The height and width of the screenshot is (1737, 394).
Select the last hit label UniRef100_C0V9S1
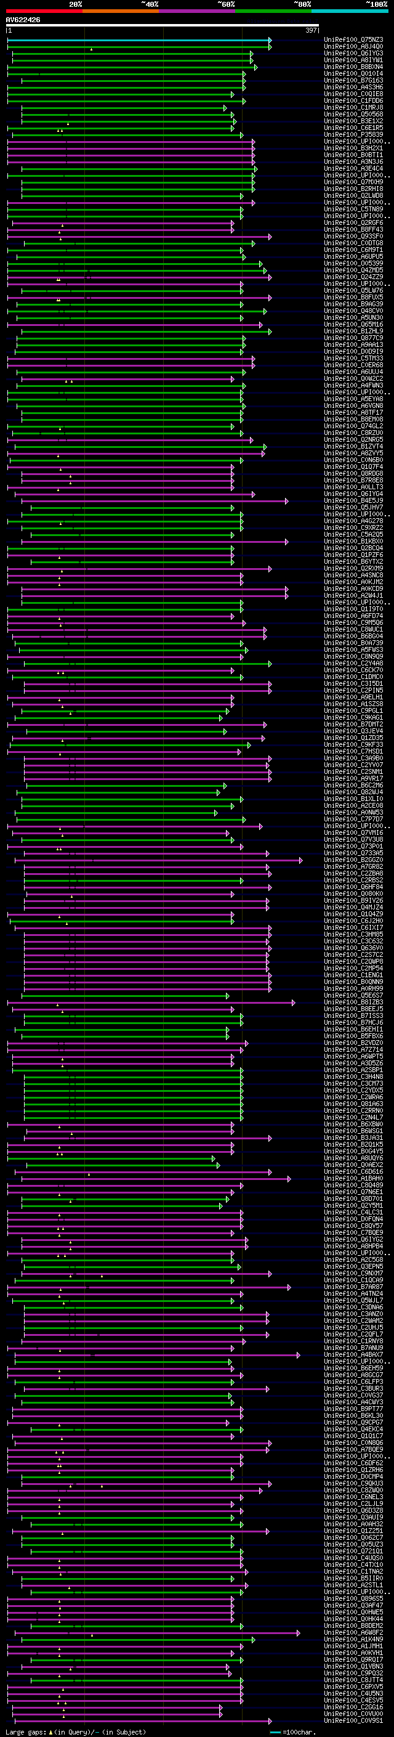(353, 1722)
